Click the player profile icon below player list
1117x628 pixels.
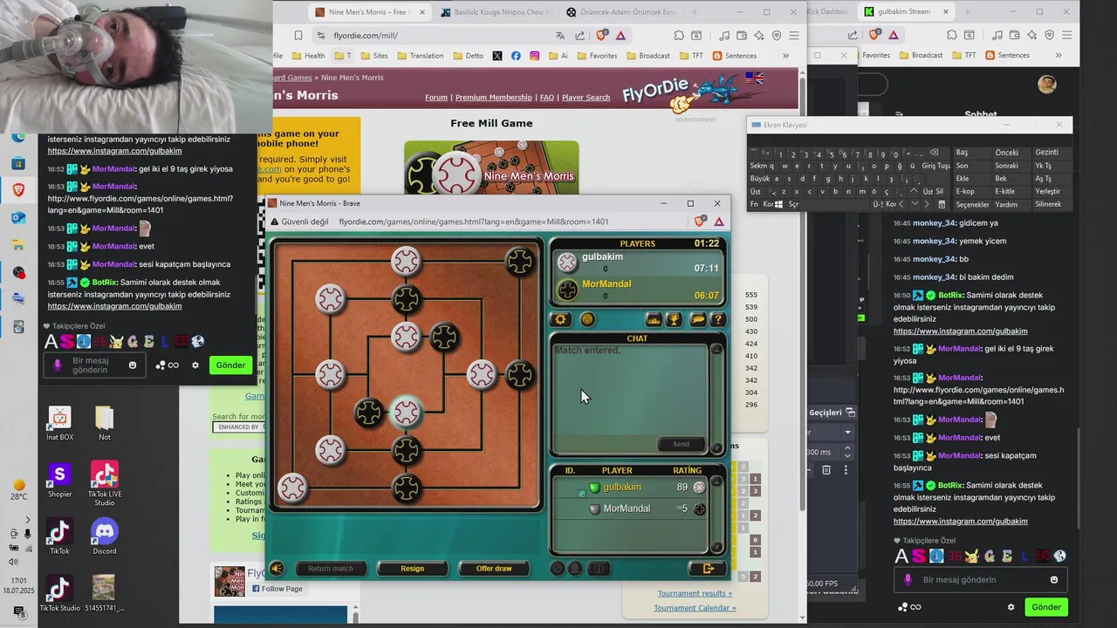pyautogui.click(x=575, y=569)
